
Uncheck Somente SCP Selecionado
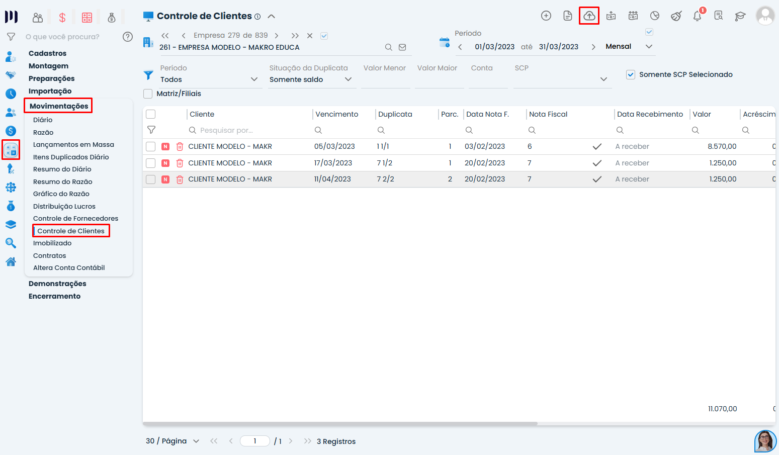click(x=631, y=75)
